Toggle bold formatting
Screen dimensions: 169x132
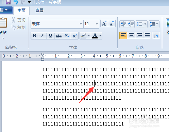tap(35, 36)
